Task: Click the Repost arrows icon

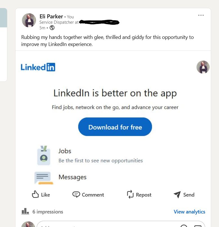Action: pos(130,195)
